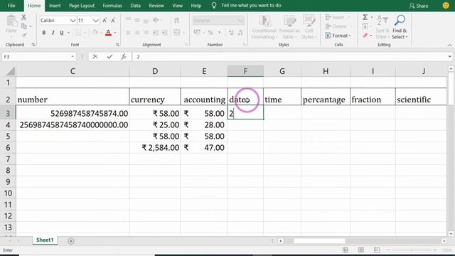The image size is (455, 256).
Task: Select cell showing ₹ 2,584.00
Action: pos(155,148)
